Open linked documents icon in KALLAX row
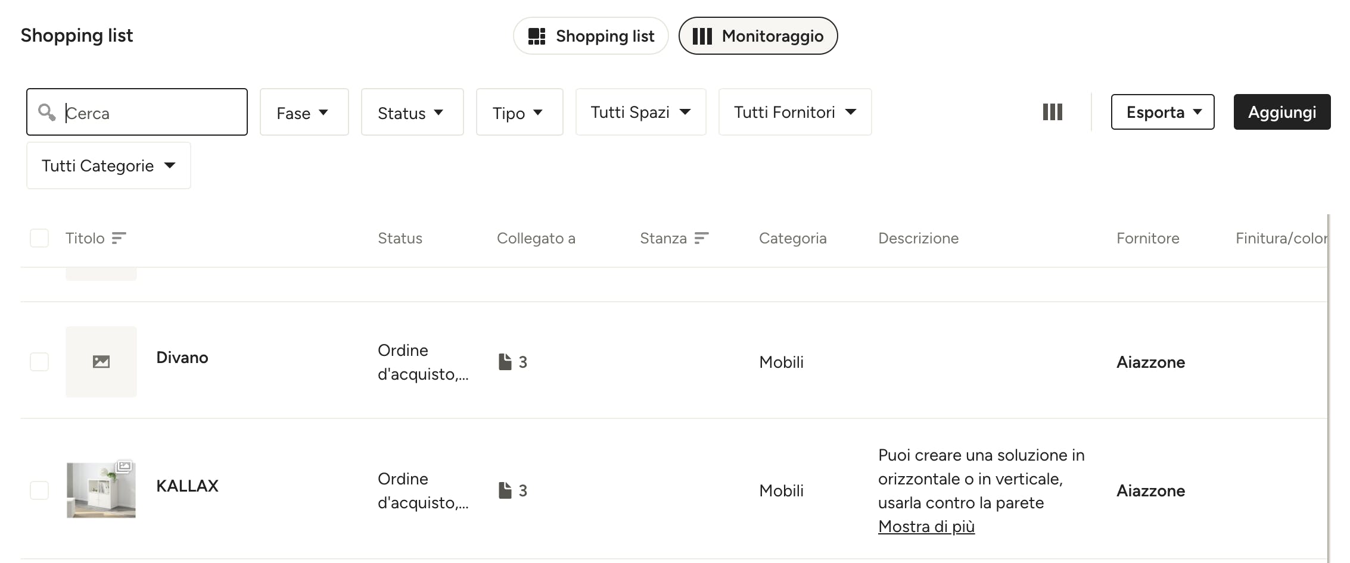Image resolution: width=1350 pixels, height=563 pixels. click(x=505, y=490)
